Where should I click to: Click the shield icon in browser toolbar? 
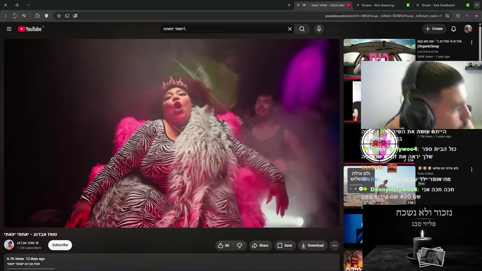coord(46,16)
